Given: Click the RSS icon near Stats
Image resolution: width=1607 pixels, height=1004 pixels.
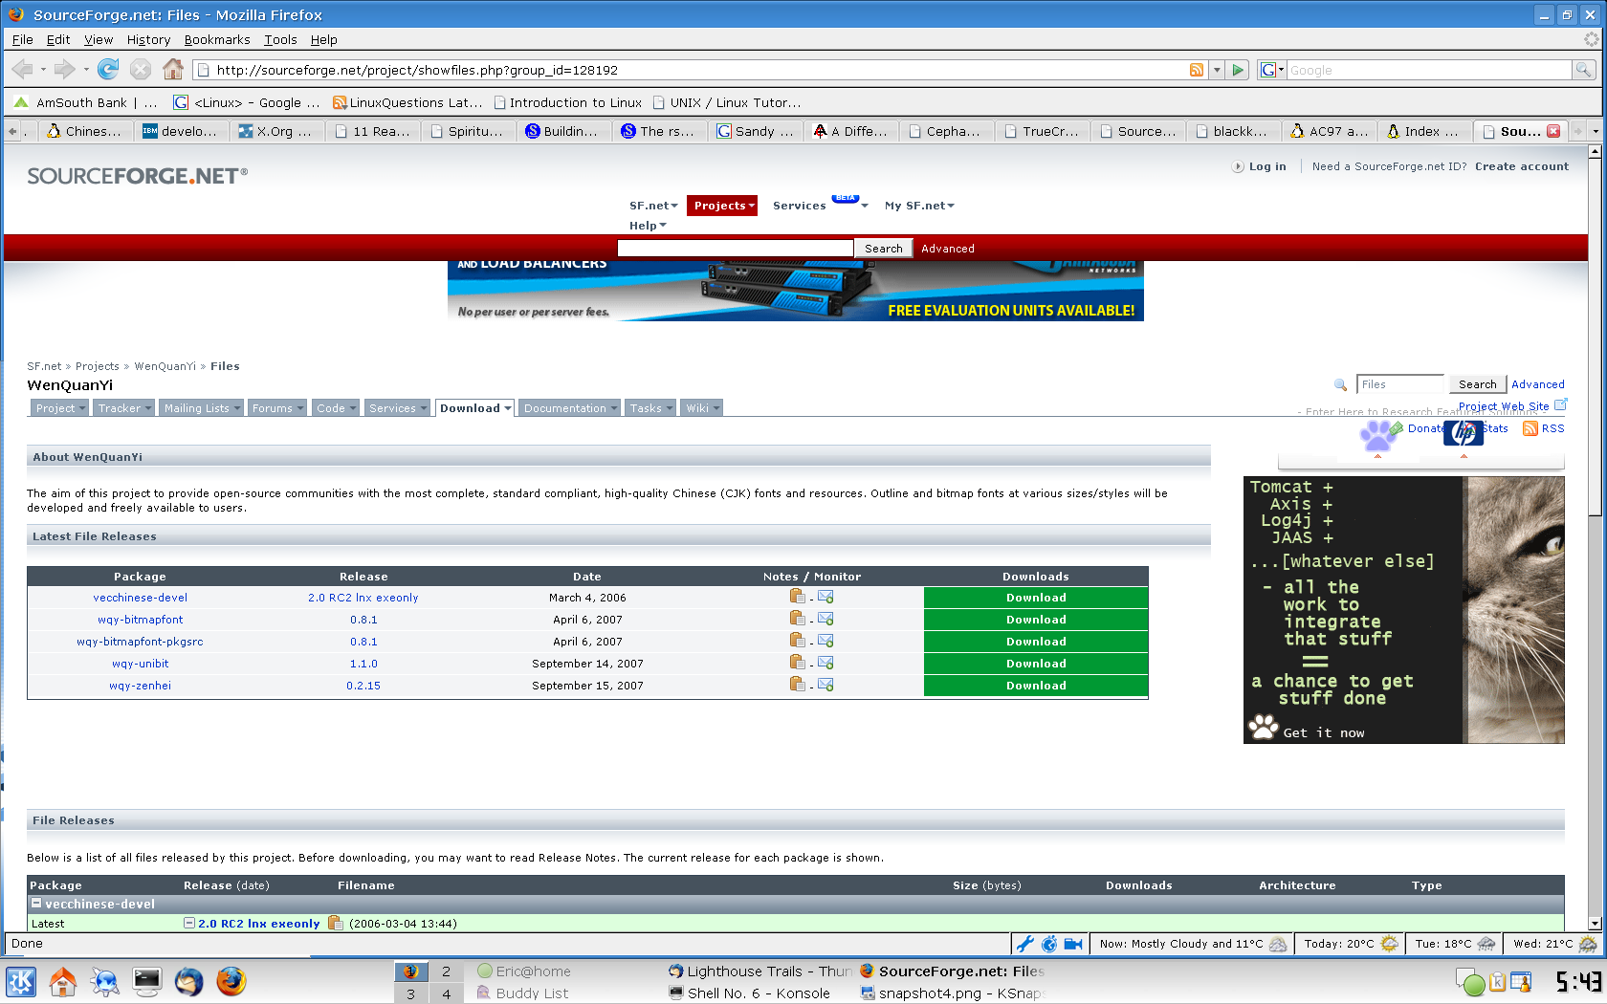Looking at the screenshot, I should pyautogui.click(x=1530, y=428).
